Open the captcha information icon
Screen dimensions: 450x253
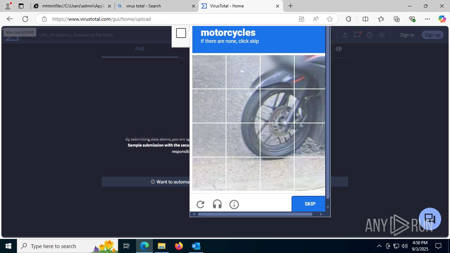coord(234,204)
